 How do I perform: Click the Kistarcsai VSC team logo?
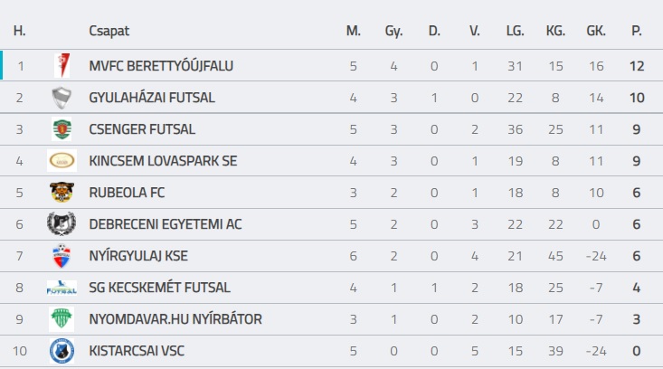pos(62,351)
